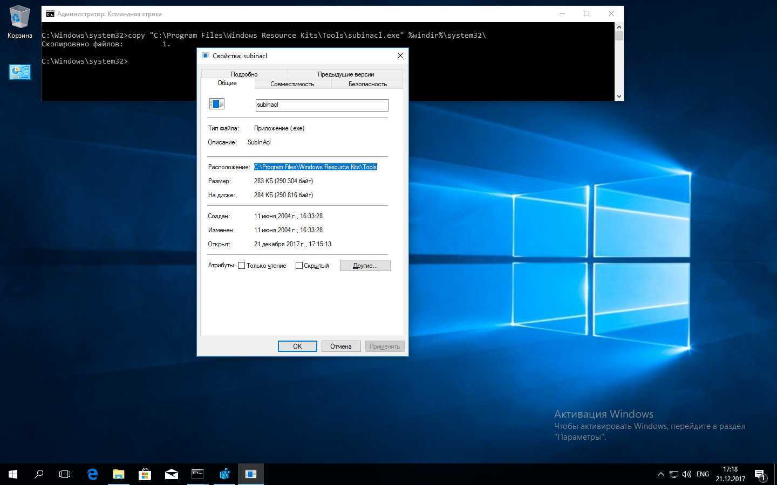The image size is (777, 485).
Task: Open the Mail app in taskbar
Action: [x=171, y=474]
